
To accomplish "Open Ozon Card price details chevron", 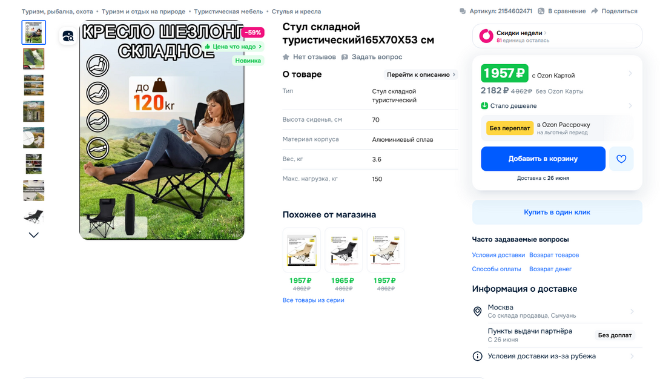I will 630,73.
